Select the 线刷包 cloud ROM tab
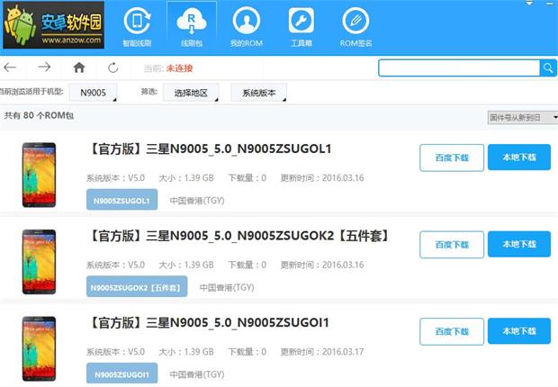 (x=192, y=27)
